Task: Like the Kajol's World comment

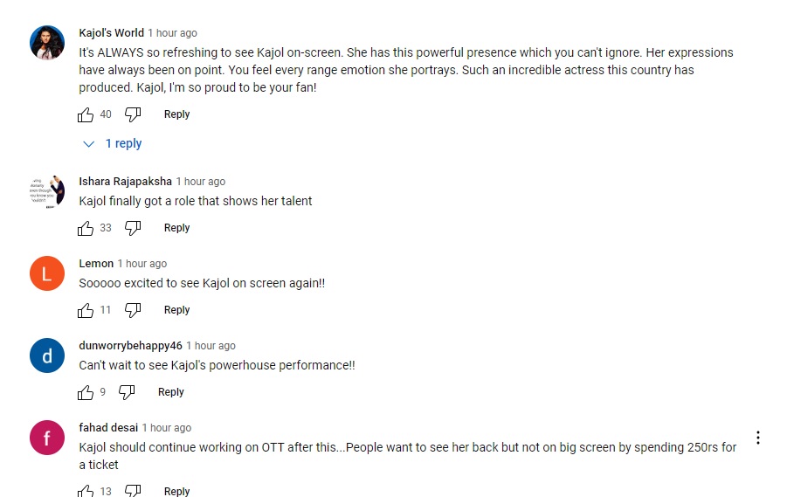Action: 86,115
